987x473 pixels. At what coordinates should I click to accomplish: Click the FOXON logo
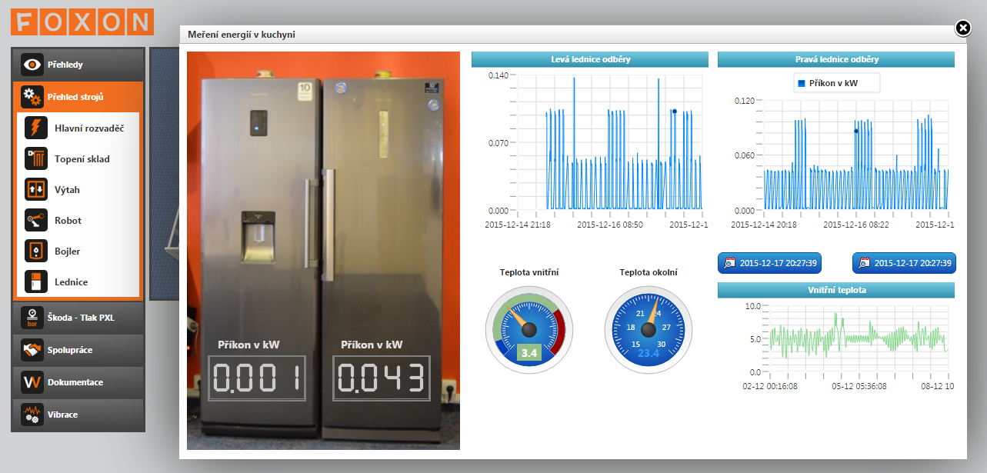click(x=82, y=22)
